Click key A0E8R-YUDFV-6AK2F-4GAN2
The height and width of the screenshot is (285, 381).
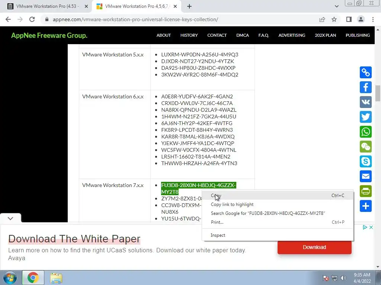[x=197, y=96]
